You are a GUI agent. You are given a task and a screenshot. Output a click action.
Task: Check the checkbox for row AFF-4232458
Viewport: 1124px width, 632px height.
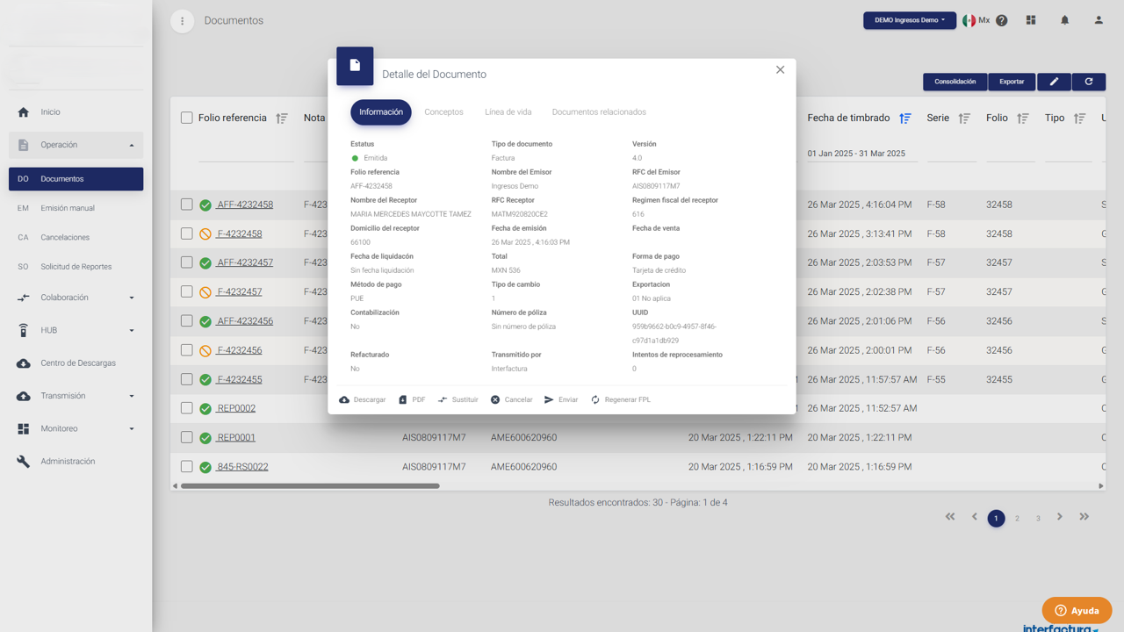coord(186,204)
